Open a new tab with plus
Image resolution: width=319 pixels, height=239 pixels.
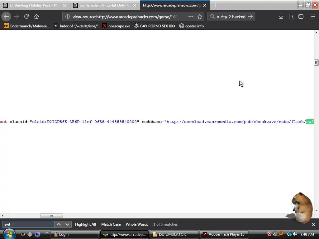click(x=215, y=5)
